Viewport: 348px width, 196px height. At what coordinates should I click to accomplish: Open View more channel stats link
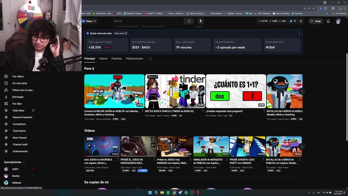pos(120,33)
